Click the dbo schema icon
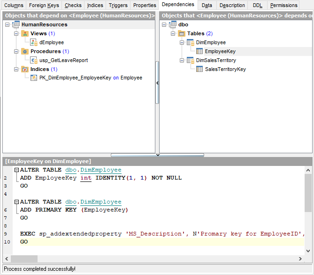 (173, 24)
